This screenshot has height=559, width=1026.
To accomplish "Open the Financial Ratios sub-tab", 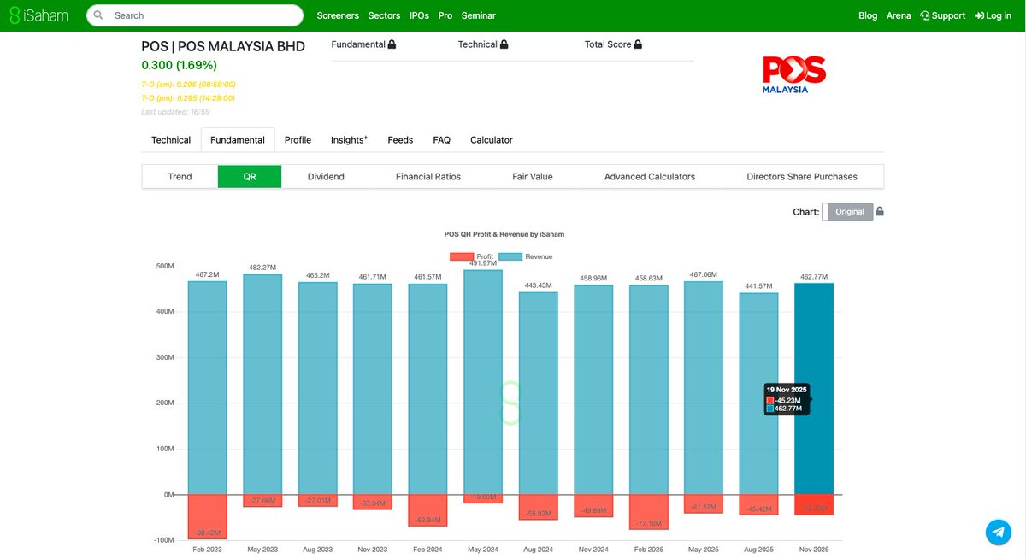I will click(428, 177).
